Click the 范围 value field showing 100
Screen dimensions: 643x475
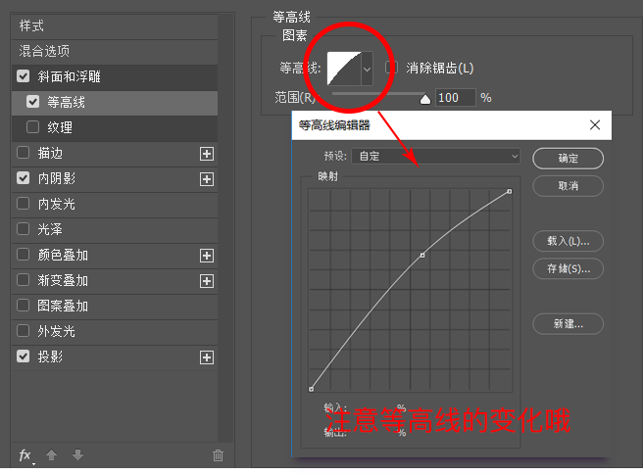tap(455, 98)
